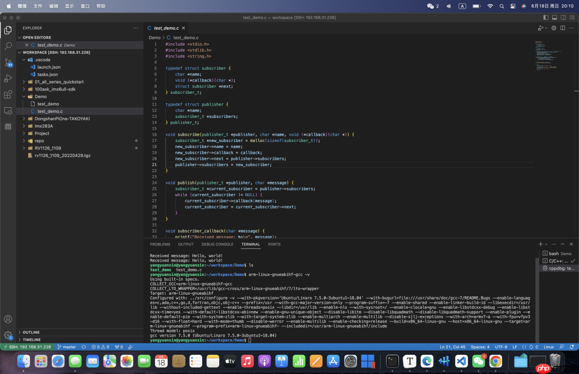Image resolution: width=579 pixels, height=374 pixels.
Task: Click the Remote Explorer icon
Action: (8, 111)
